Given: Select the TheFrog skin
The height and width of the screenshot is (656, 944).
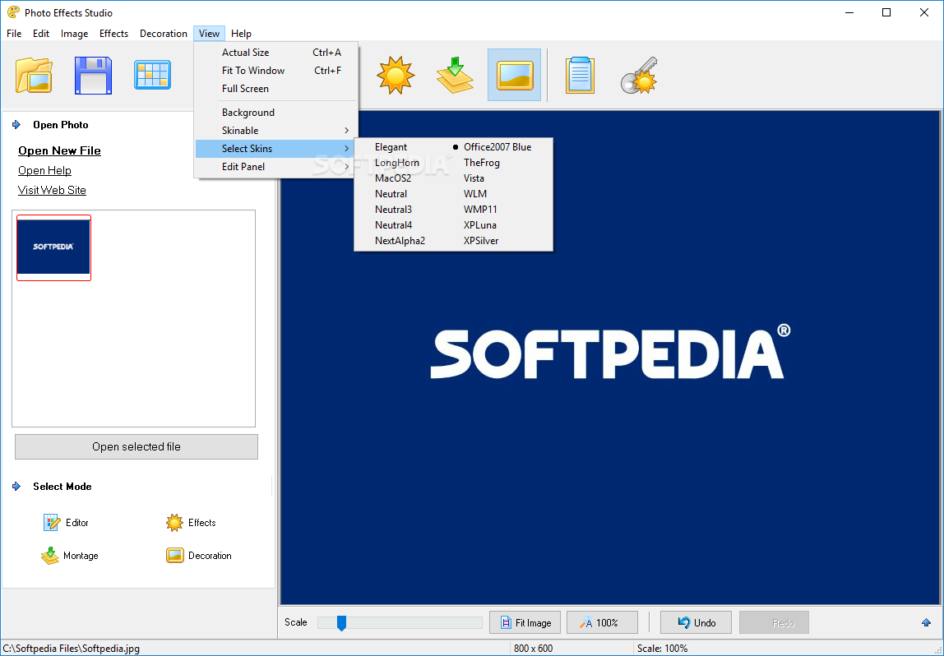Looking at the screenshot, I should pos(482,163).
